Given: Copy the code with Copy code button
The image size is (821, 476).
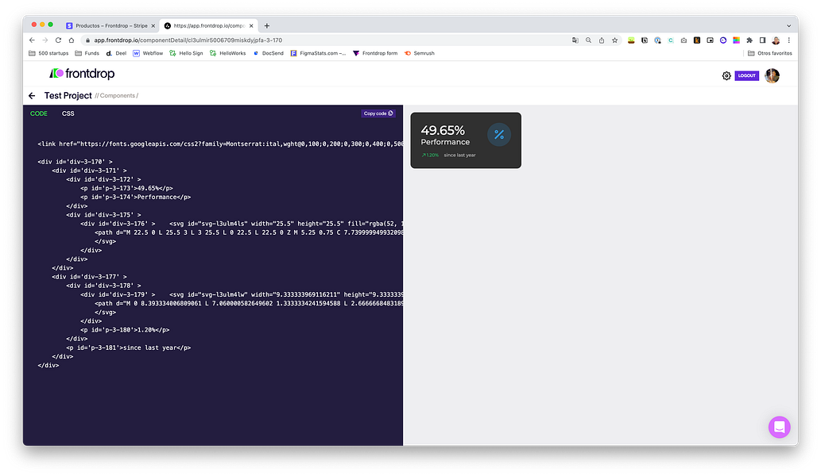Looking at the screenshot, I should (378, 113).
